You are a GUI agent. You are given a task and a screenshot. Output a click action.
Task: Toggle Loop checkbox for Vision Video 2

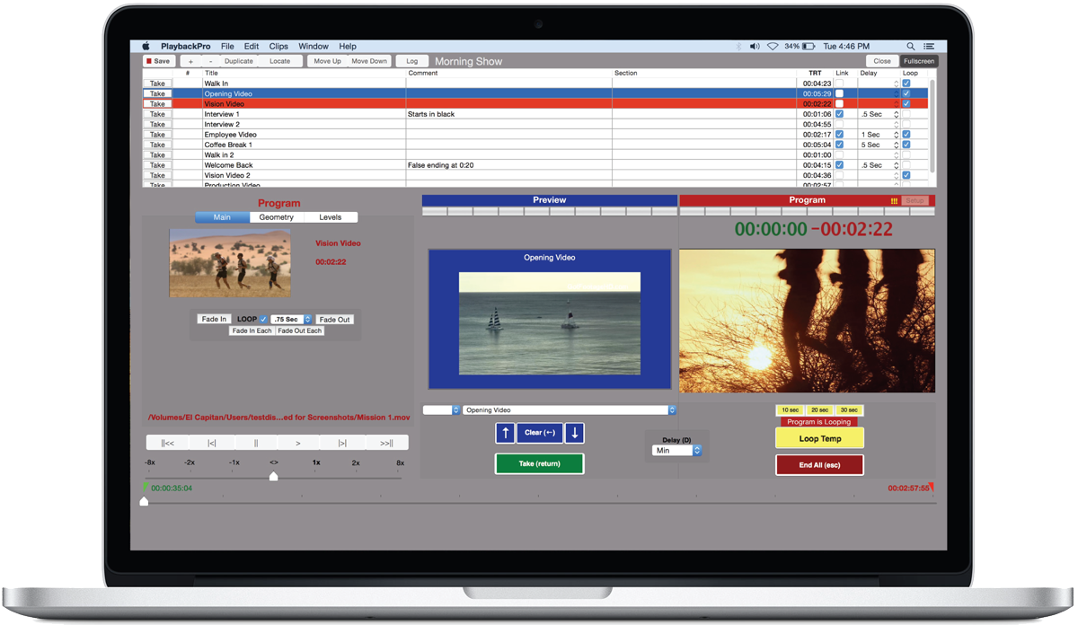pyautogui.click(x=906, y=175)
